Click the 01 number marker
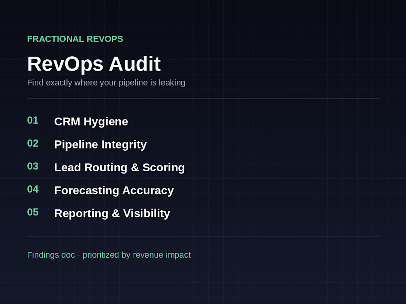This screenshot has width=406, height=304. [x=33, y=120]
